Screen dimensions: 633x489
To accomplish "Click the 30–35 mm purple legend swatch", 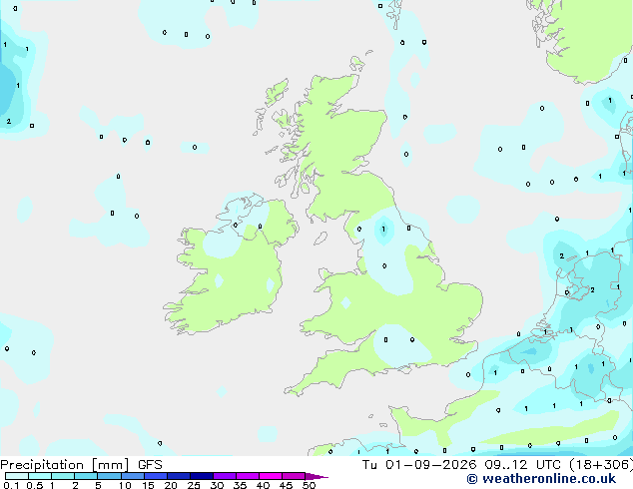I will [225, 476].
